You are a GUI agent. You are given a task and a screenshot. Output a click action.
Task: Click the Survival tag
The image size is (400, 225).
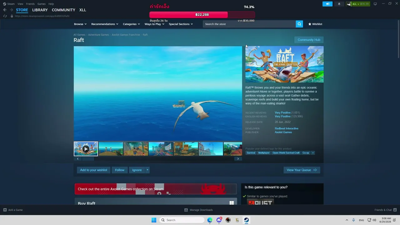(251, 153)
